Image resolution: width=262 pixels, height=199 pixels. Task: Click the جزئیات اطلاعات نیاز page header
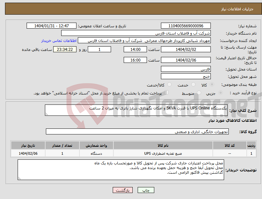(x=237, y=9)
